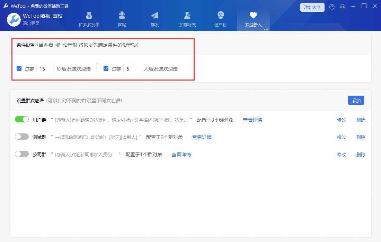Click the WeTool wrench avatar logo
The height and width of the screenshot is (242, 381).
pyautogui.click(x=14, y=19)
